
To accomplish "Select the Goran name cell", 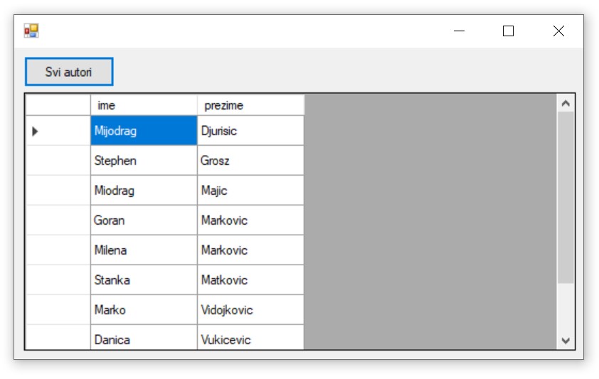I will 144,220.
